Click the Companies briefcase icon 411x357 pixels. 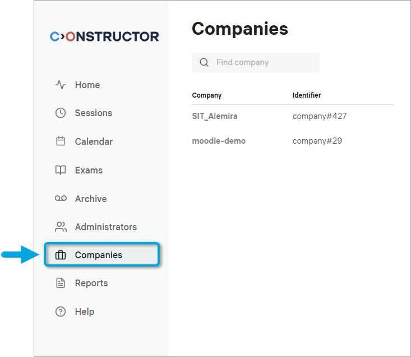click(x=61, y=255)
